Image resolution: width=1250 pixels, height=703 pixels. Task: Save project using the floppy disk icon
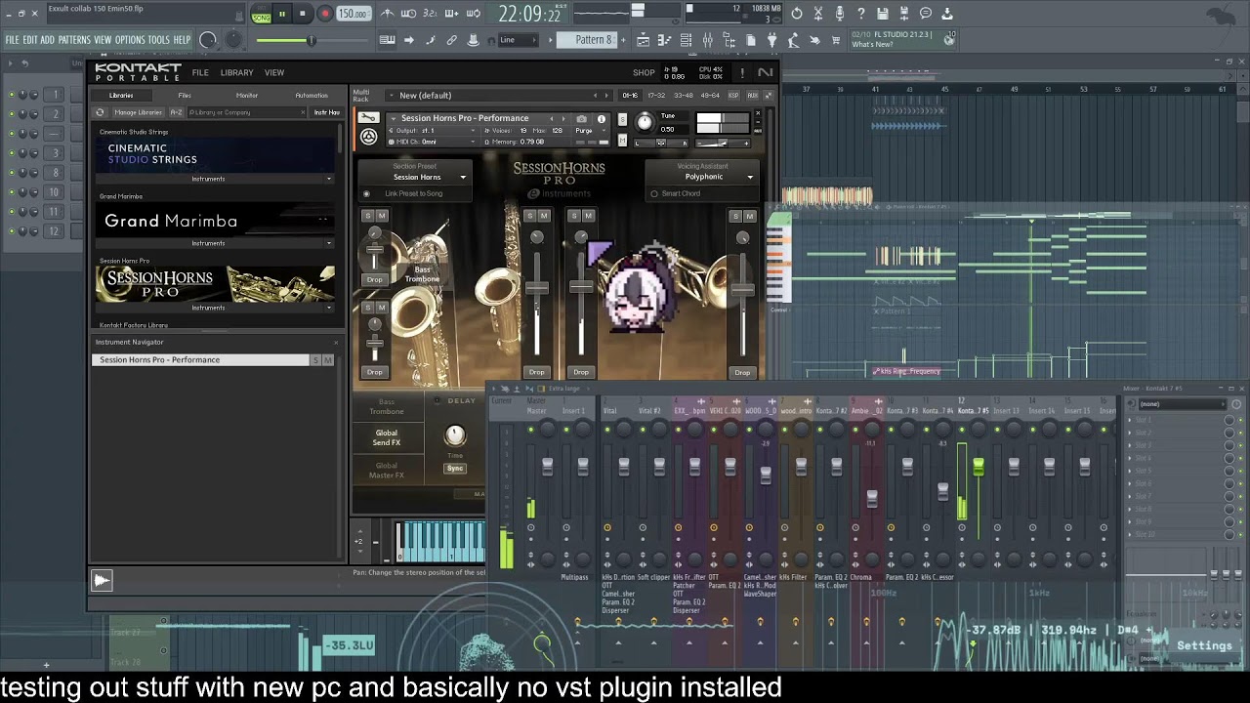[x=883, y=14]
